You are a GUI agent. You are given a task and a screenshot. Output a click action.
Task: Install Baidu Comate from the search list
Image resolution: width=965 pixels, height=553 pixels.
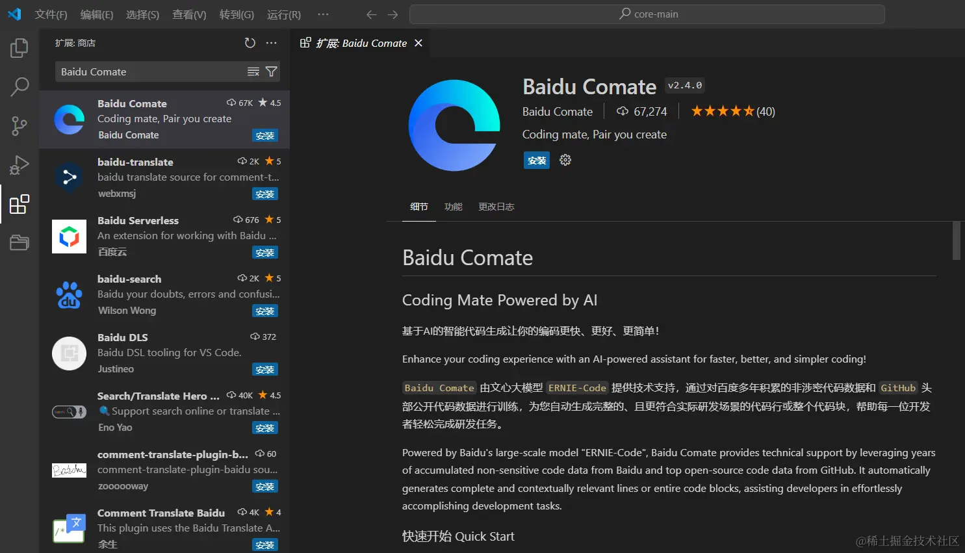coord(265,136)
